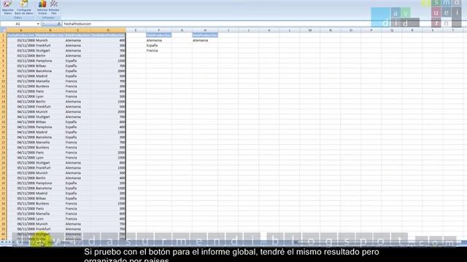Image resolution: width=467 pixels, height=262 pixels.
Task: Select the highlighted header cell in column H
Action: 205,35
